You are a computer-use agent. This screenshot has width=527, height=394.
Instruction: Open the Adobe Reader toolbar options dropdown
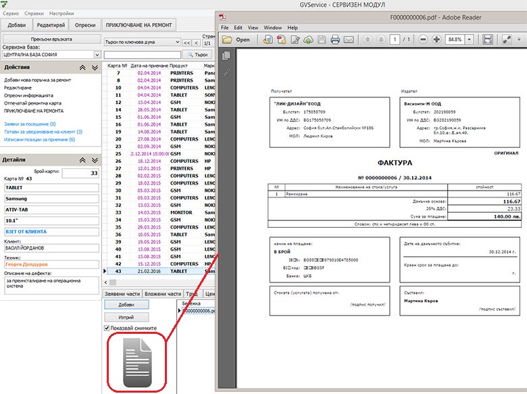pyautogui.click(x=519, y=39)
